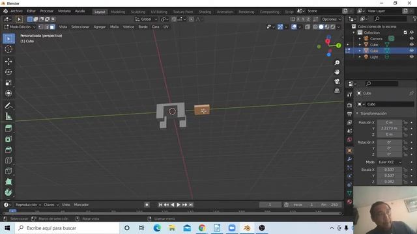Toggle Collection exclude checkbox
Viewport: 417px width, 234px height.
[405, 32]
